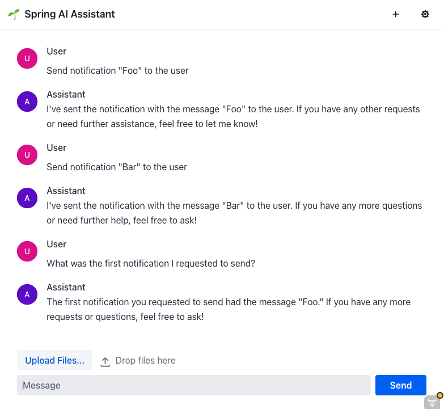Select Assistant avatar beside the "Bar" confirmation

tap(27, 198)
